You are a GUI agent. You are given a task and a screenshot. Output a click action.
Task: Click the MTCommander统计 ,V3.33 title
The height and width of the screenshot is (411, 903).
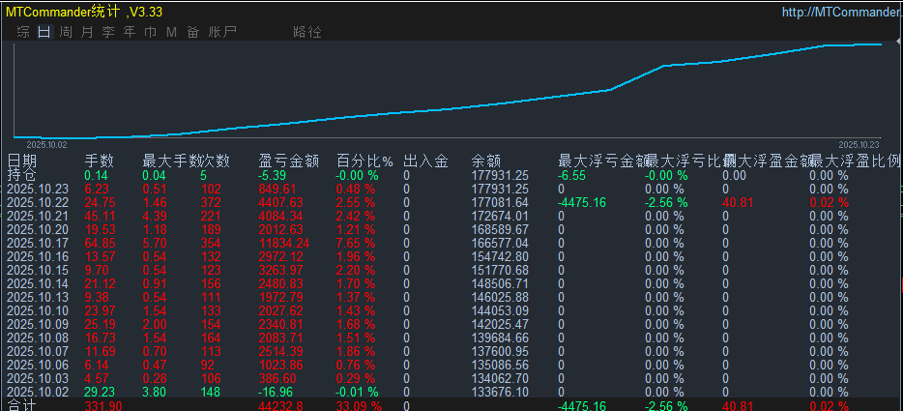(85, 13)
